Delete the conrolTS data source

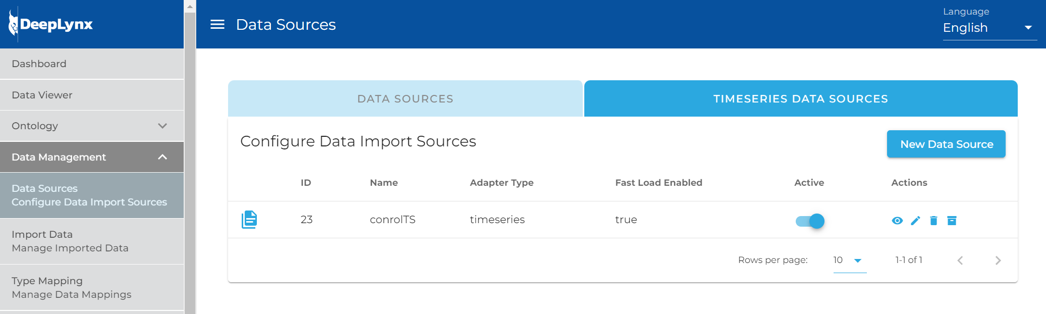pos(933,221)
